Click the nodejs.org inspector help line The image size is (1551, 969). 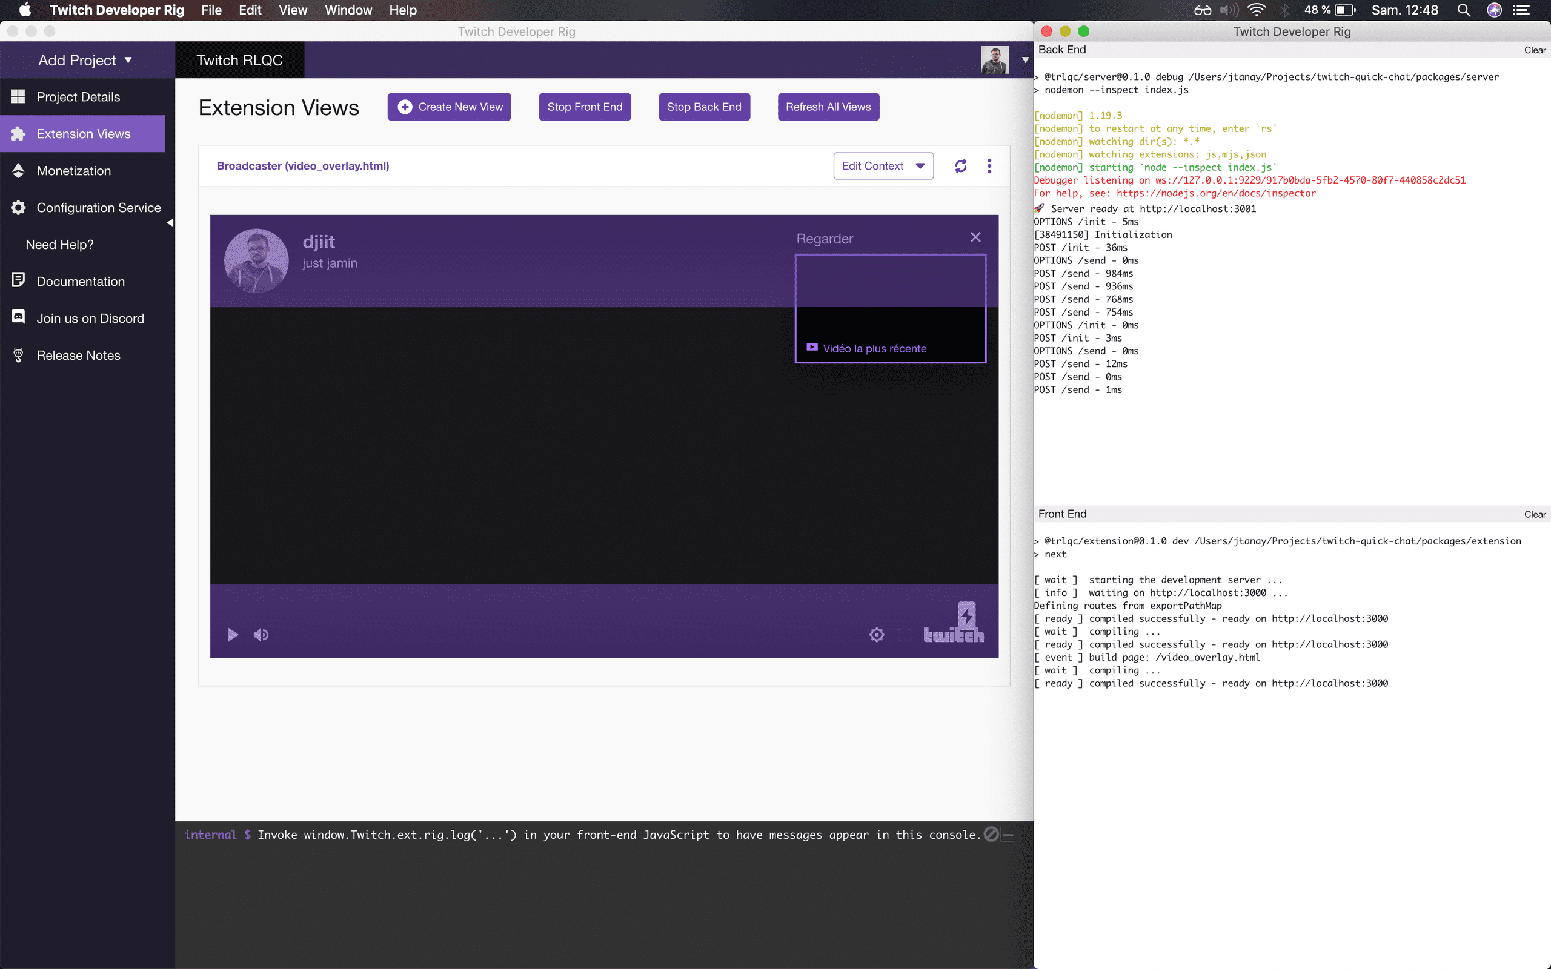point(1175,194)
